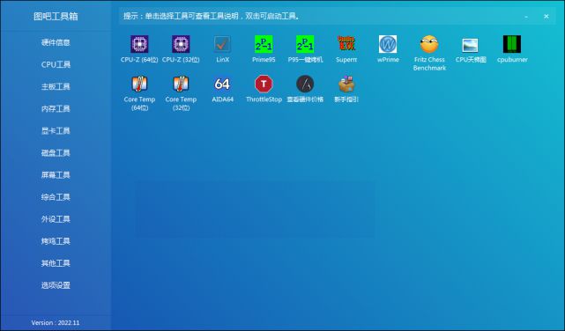Click the LinX checkmark icon

(222, 44)
